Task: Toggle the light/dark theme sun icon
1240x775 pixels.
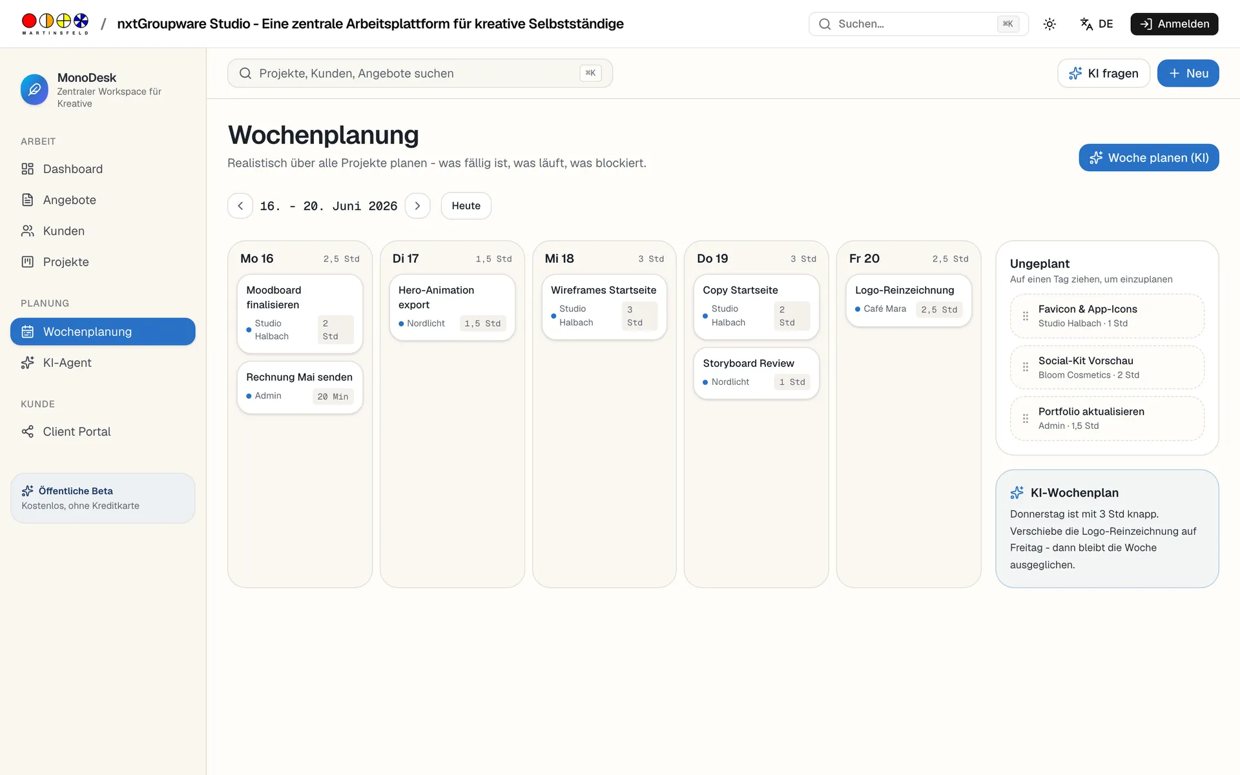Action: point(1049,24)
